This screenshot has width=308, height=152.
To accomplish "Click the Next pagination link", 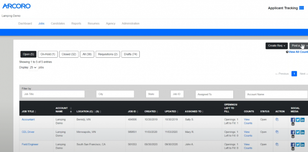I will pyautogui.click(x=304, y=74).
